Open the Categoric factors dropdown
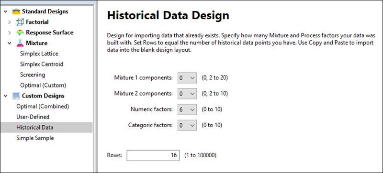The image size is (383, 173). point(187,125)
